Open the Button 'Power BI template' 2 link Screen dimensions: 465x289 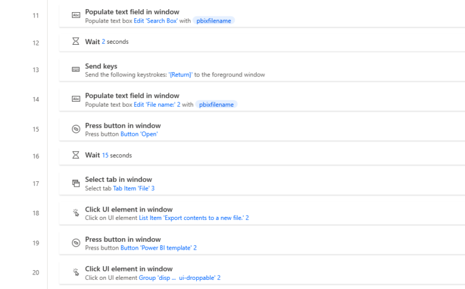[x=158, y=248]
